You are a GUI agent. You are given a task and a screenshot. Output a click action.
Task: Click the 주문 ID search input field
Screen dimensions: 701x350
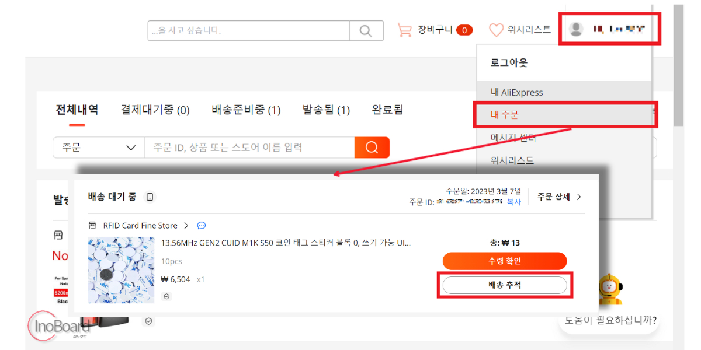click(x=249, y=148)
